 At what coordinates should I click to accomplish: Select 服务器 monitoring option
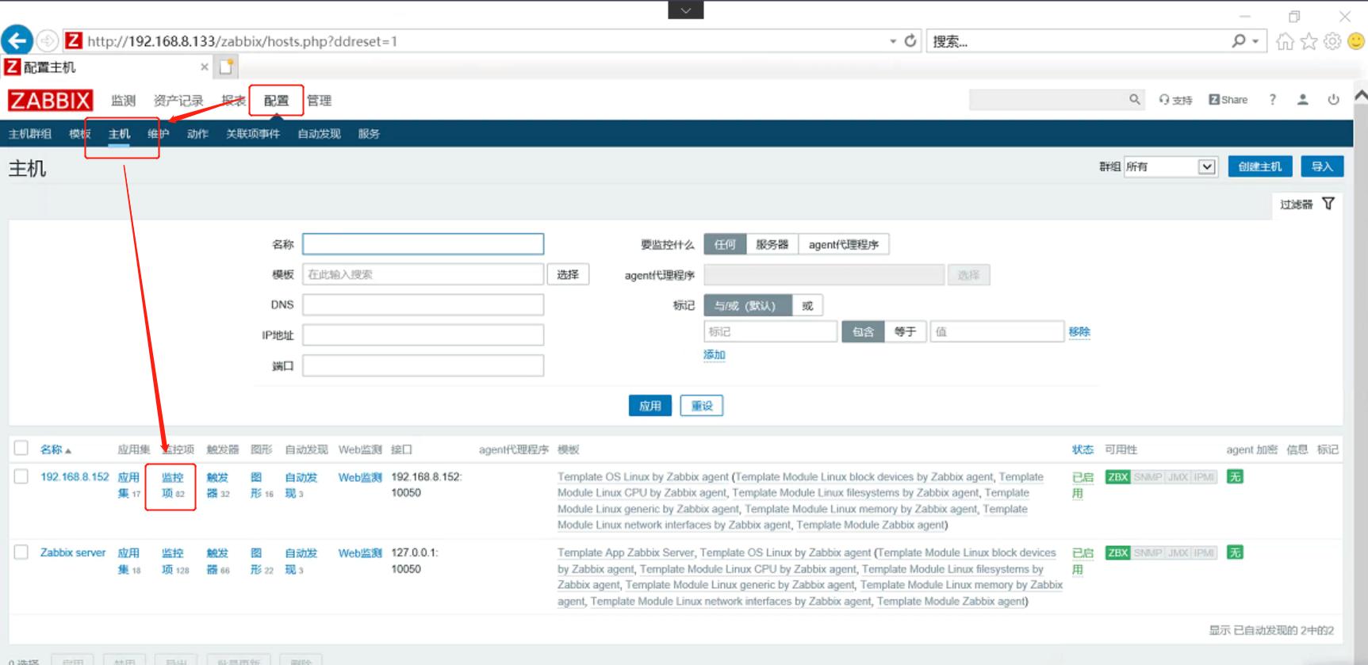point(772,244)
